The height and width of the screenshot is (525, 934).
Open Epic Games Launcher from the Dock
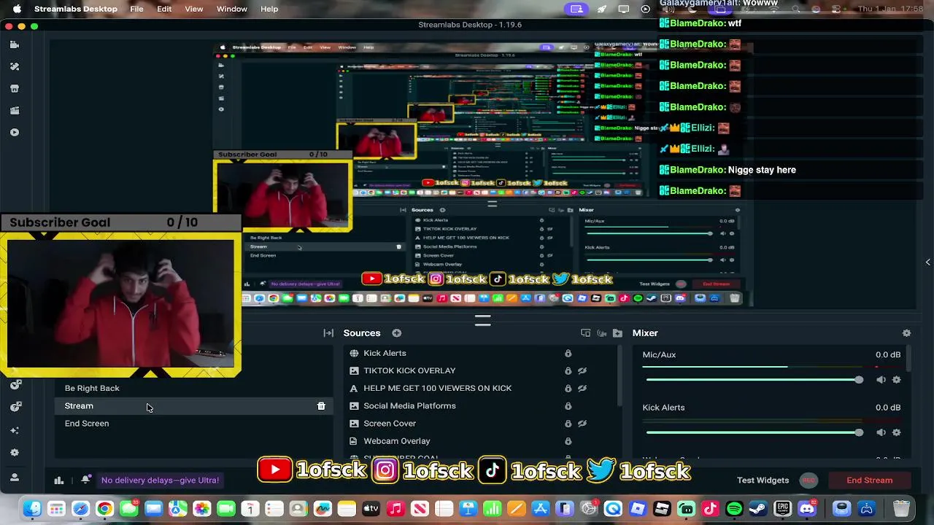(782, 508)
